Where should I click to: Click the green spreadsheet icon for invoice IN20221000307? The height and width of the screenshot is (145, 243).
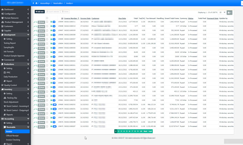coord(51,39)
